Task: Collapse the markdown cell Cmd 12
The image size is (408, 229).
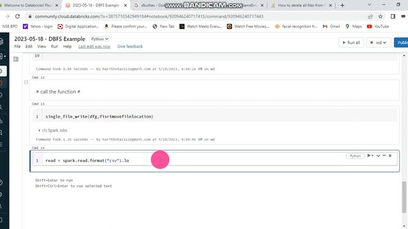Action: point(26,82)
